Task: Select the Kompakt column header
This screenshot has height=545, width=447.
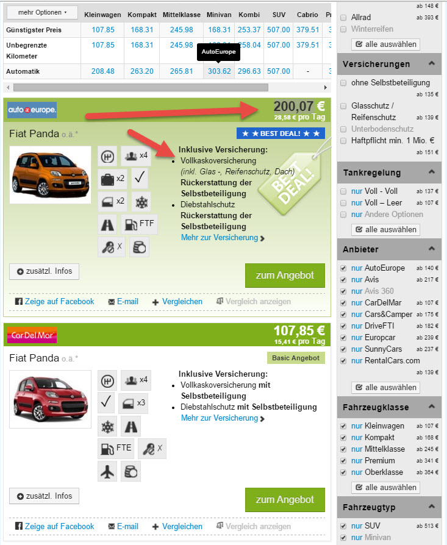Action: tap(142, 15)
